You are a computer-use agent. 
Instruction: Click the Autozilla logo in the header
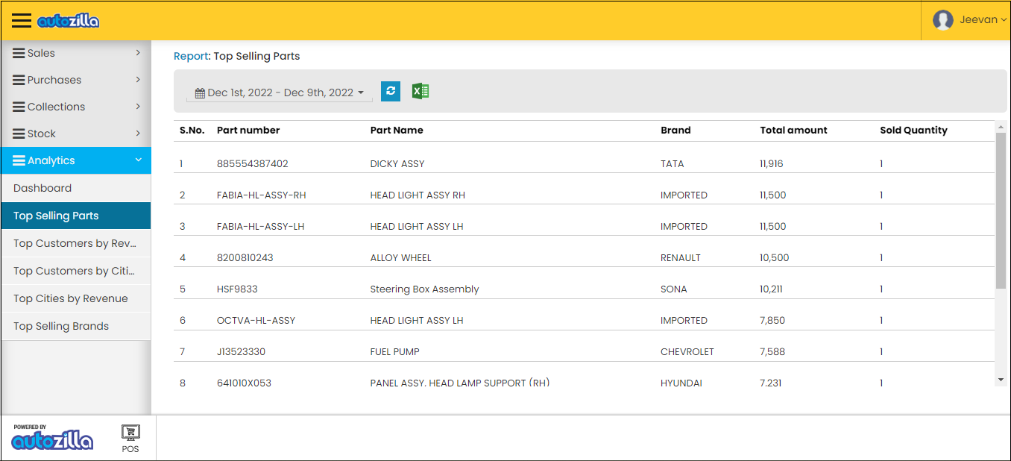[68, 21]
